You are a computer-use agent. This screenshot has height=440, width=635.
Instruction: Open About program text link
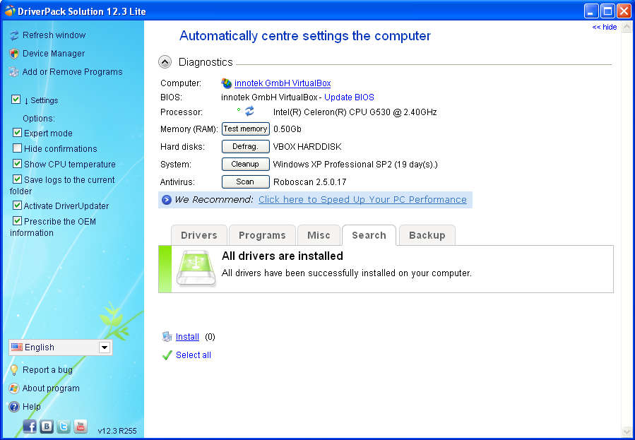51,388
